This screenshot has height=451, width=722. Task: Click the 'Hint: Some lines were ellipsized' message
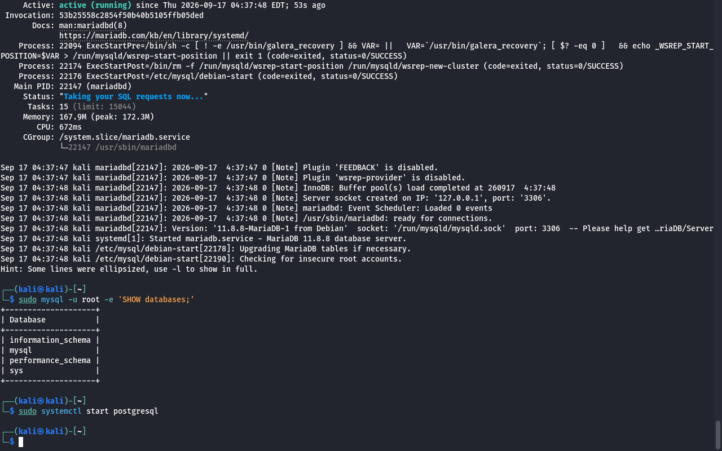pyautogui.click(x=129, y=269)
